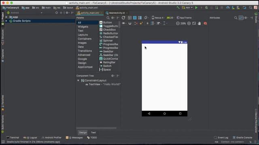Viewport: 259px width, 145px height.
Task: Open Gradle Console panel
Action: pos(242,138)
